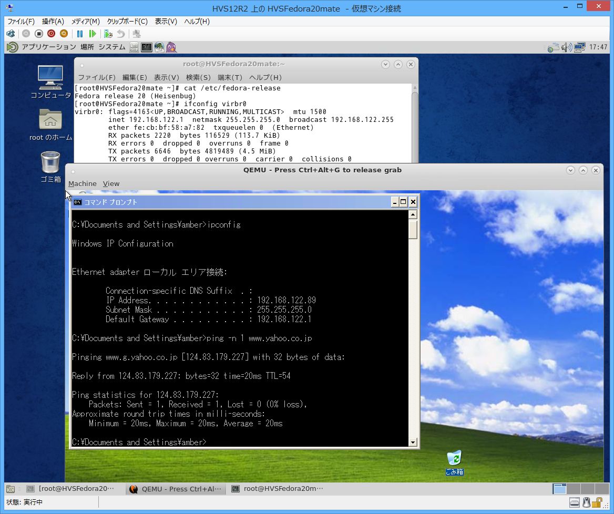Open the terminal's 検索(S) search menu

[198, 77]
